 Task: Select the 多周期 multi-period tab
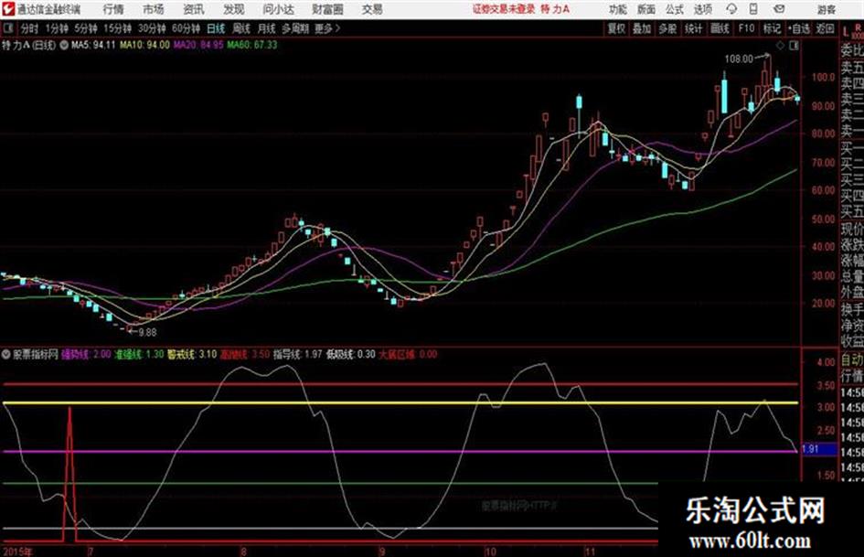[x=295, y=28]
